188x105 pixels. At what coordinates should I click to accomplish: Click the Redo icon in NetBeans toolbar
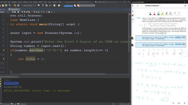click(x=18, y=6)
